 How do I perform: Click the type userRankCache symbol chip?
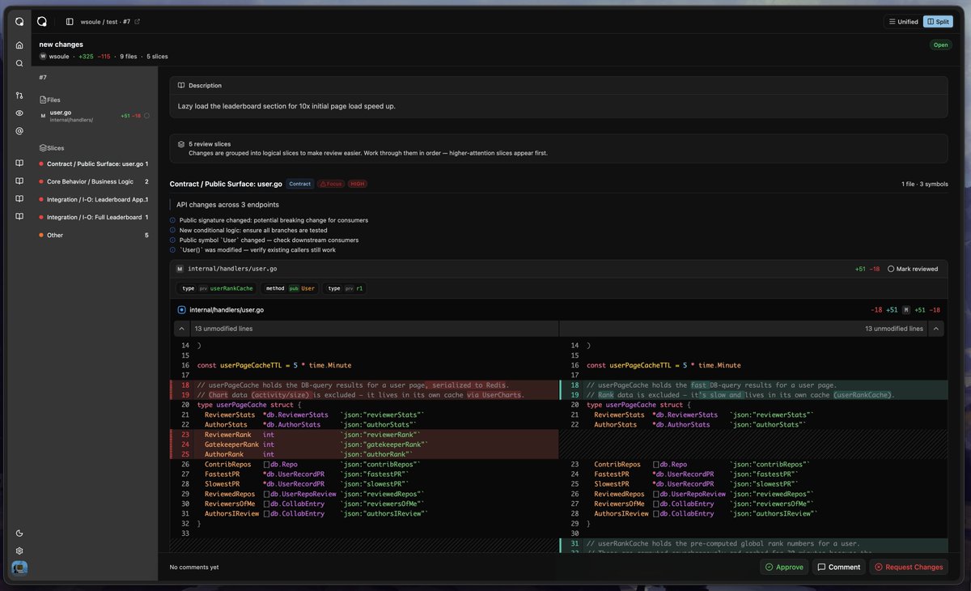[217, 288]
